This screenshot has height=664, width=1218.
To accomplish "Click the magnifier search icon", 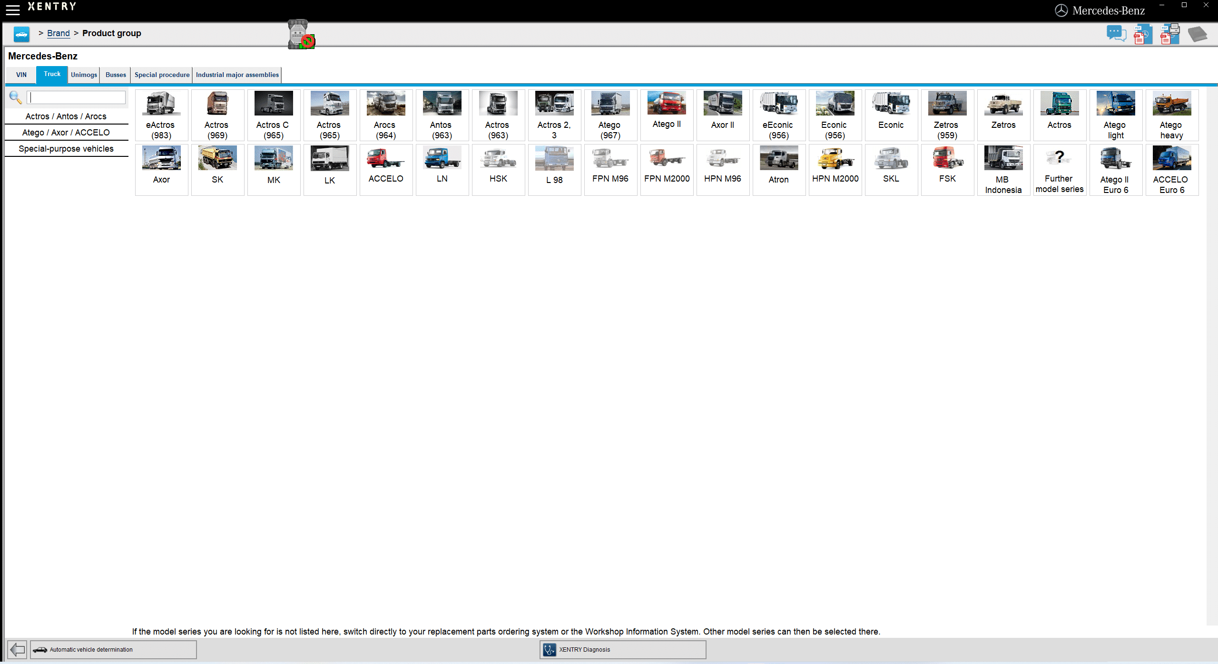I will coord(15,97).
